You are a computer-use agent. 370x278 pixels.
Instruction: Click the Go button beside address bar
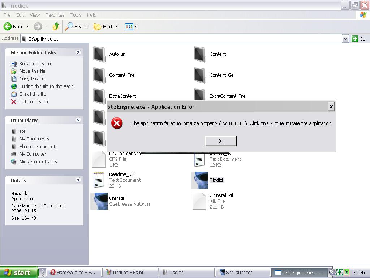pyautogui.click(x=358, y=39)
